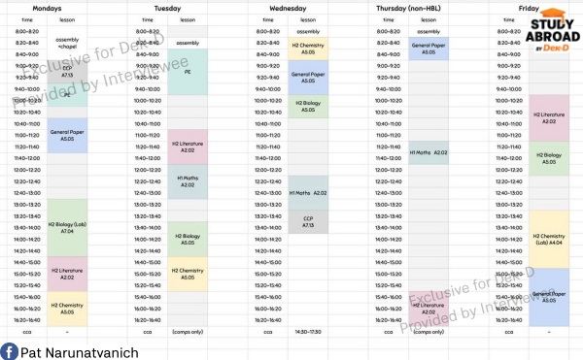Click the Study Abroad Dek-D logo

(x=553, y=30)
